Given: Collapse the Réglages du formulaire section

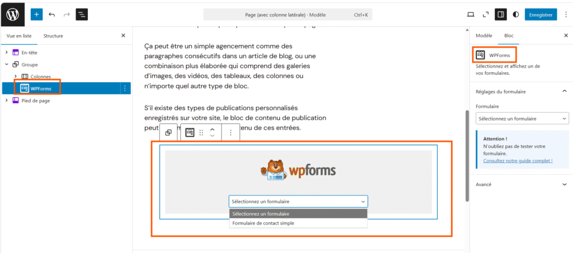Looking at the screenshot, I should pyautogui.click(x=564, y=91).
